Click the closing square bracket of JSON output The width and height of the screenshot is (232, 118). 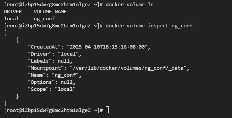click(5, 103)
